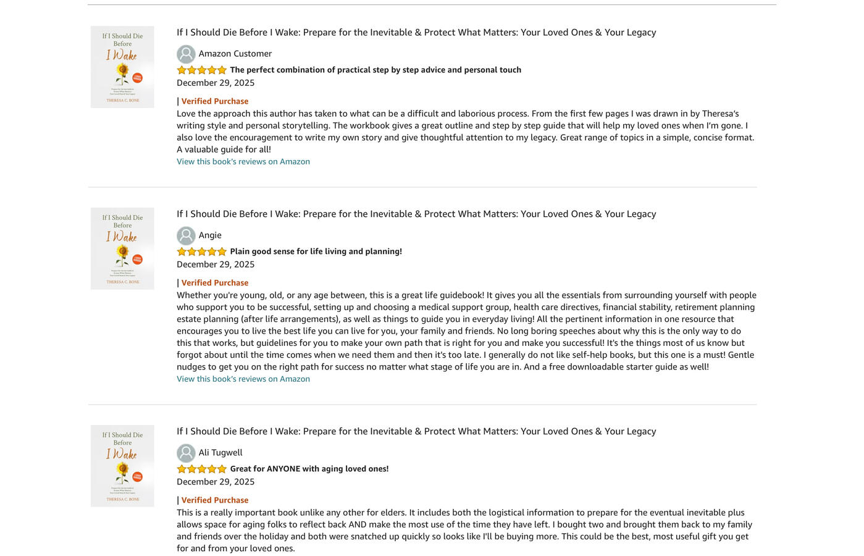Click Angie's profile avatar icon
This screenshot has width=864, height=556.
point(186,236)
